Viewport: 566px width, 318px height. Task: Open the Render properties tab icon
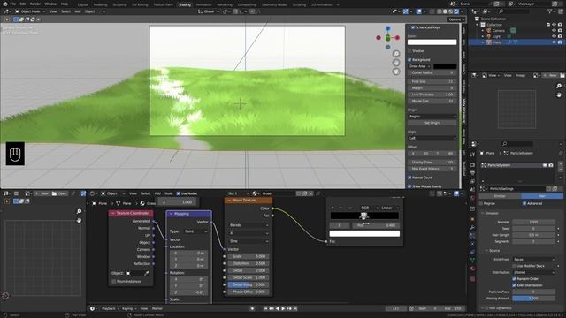(472, 165)
